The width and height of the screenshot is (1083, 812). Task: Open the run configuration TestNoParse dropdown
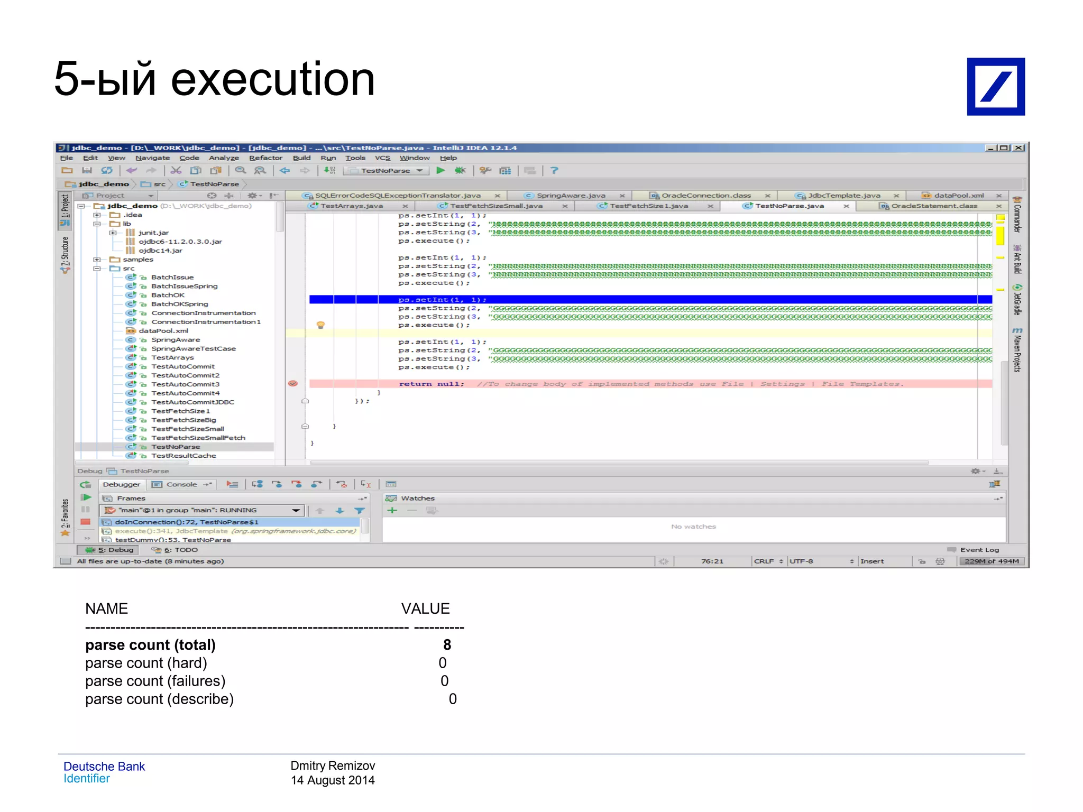tap(386, 171)
